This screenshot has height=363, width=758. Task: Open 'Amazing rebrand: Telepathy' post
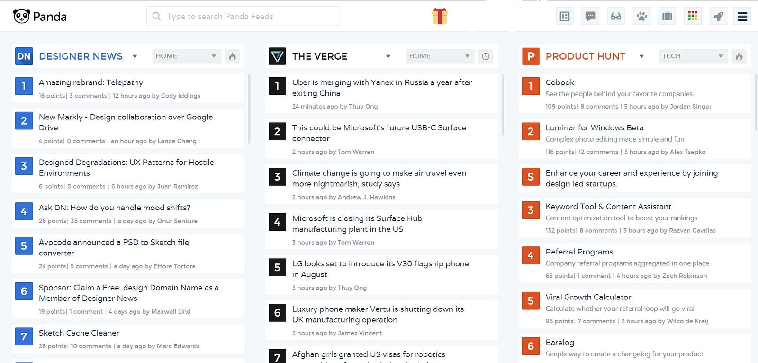(91, 82)
